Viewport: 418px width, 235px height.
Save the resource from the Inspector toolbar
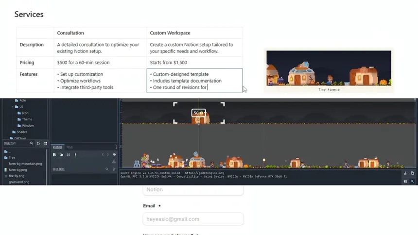pos(68,154)
